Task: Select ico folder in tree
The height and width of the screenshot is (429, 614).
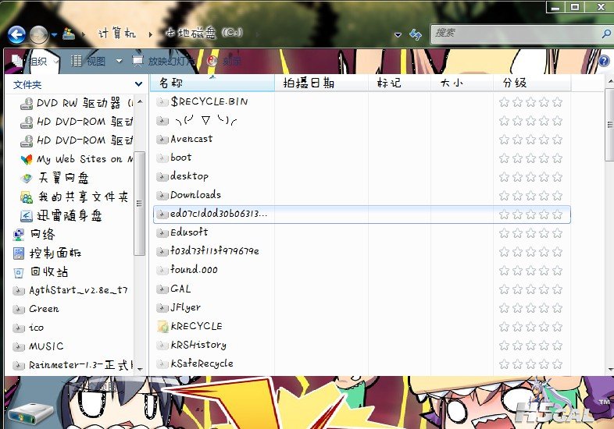Action: coord(28,328)
